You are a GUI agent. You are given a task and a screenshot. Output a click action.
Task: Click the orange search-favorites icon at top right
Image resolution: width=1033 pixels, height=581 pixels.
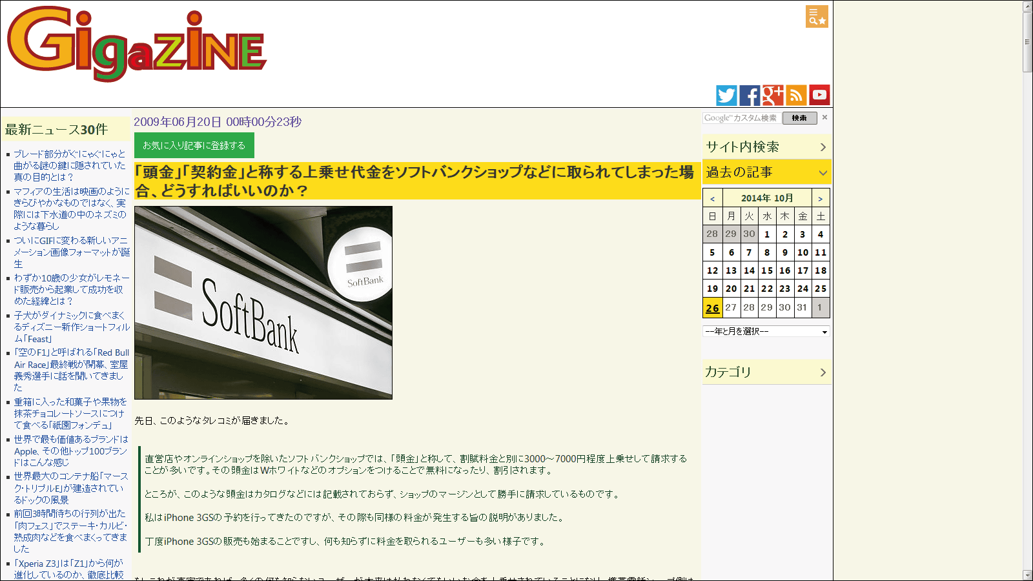pos(817,17)
